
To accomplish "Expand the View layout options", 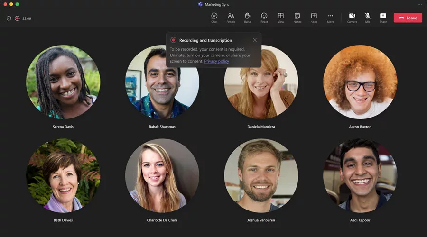I will (x=280, y=18).
